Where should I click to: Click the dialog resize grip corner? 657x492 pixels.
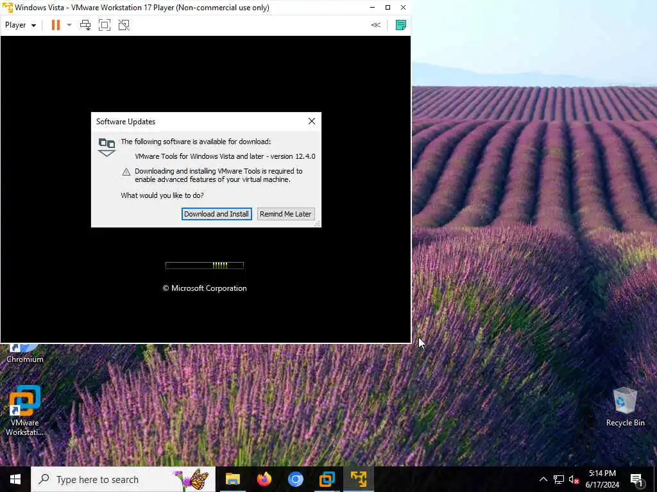coord(318,224)
